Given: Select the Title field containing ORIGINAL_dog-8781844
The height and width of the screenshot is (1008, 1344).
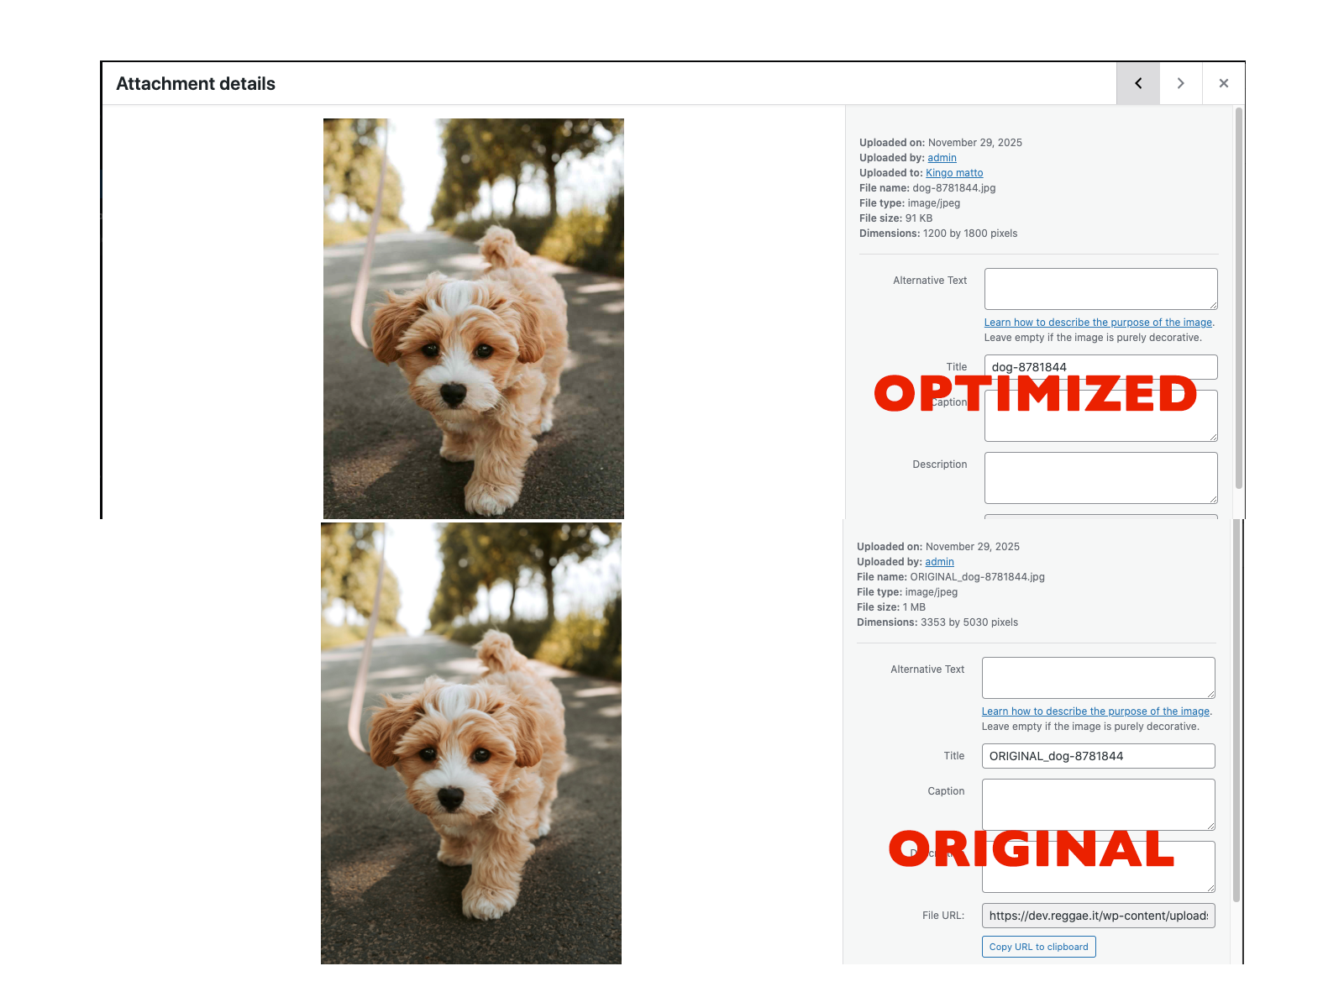Looking at the screenshot, I should (x=1098, y=755).
